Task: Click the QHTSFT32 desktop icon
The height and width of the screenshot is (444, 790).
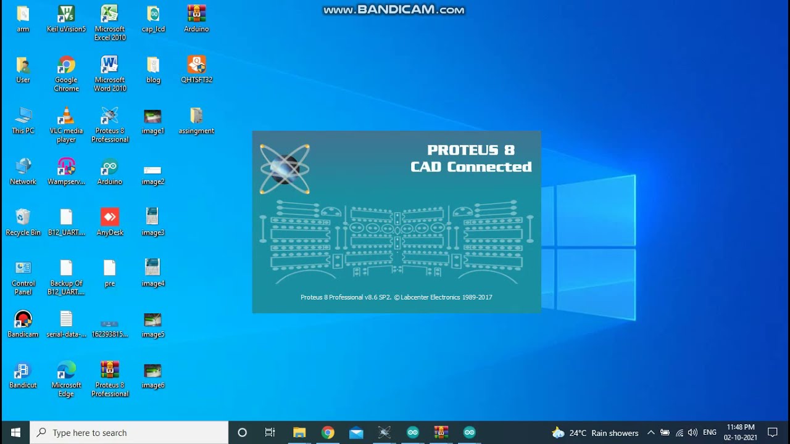Action: [196, 65]
